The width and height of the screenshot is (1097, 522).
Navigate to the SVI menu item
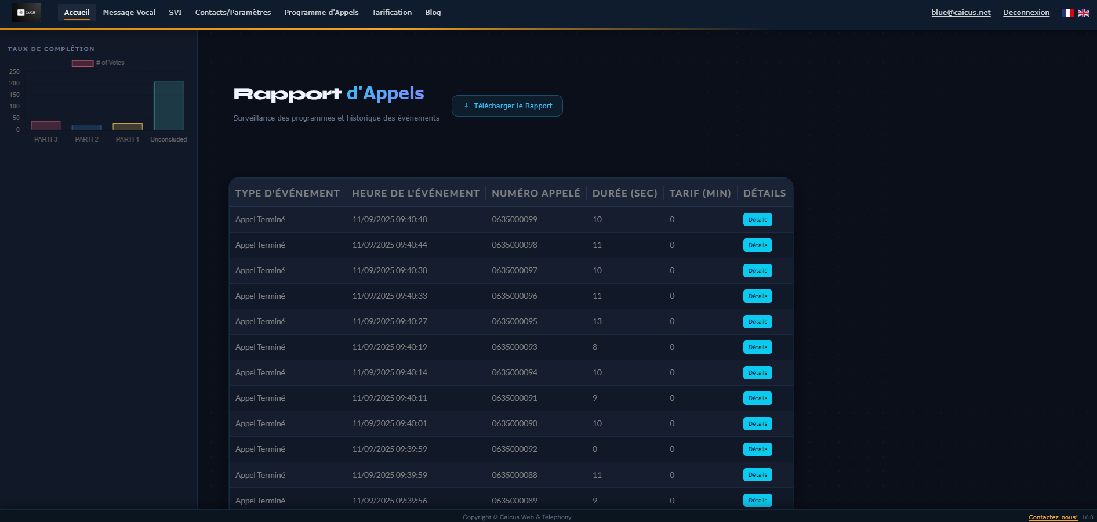click(x=175, y=12)
